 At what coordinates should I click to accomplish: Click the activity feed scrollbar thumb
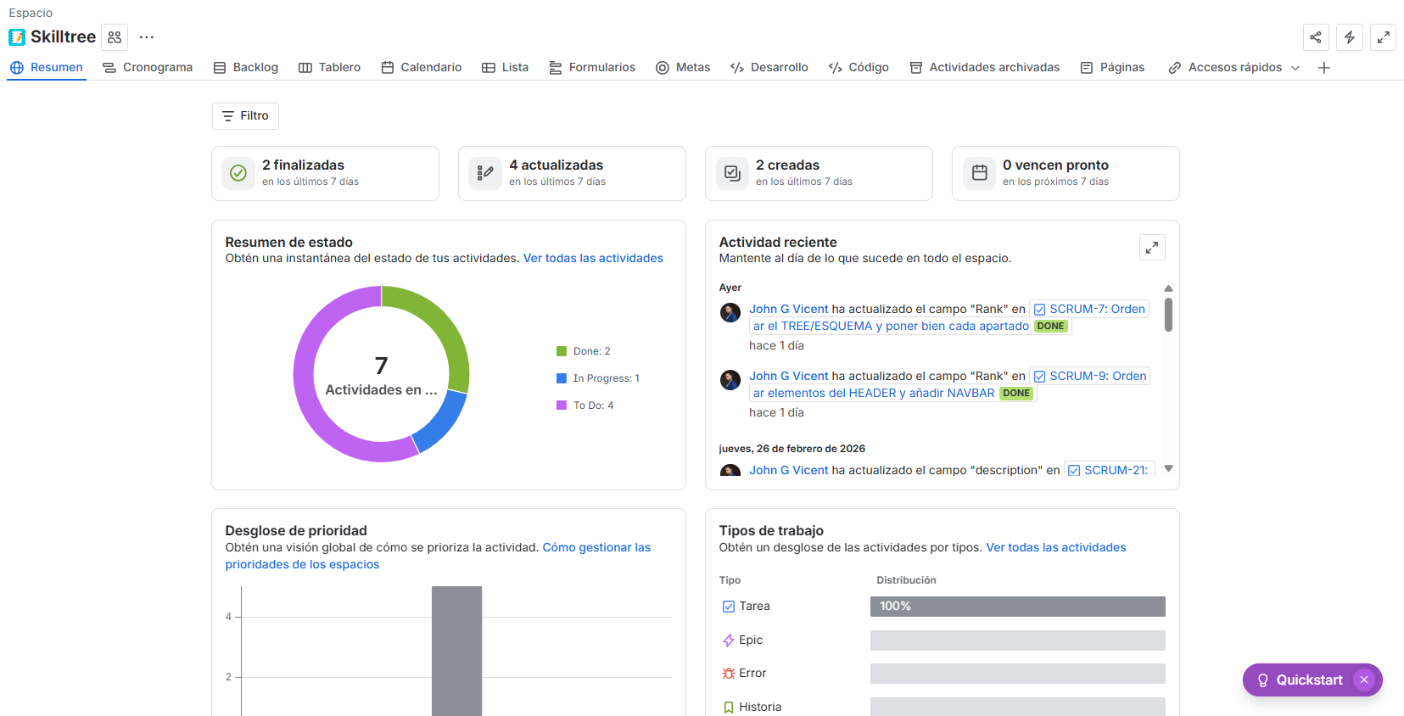pos(1168,314)
